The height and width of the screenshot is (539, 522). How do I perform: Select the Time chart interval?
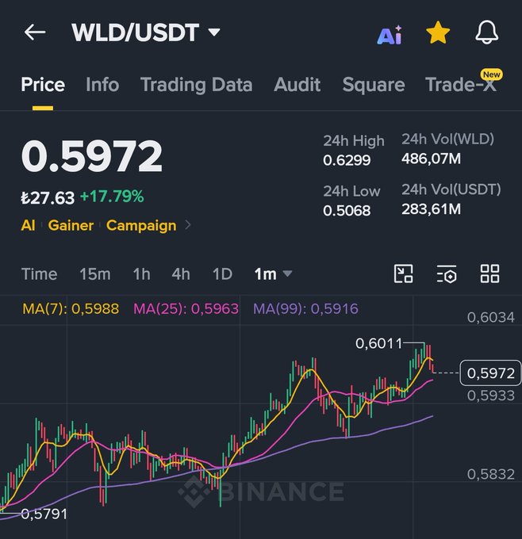coord(39,274)
